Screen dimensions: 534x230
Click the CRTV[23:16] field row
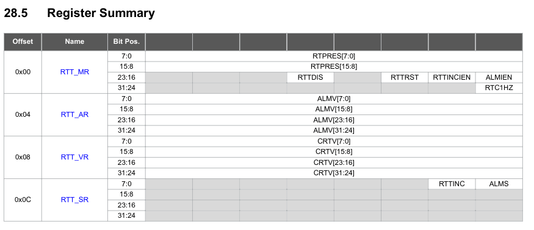pyautogui.click(x=334, y=162)
